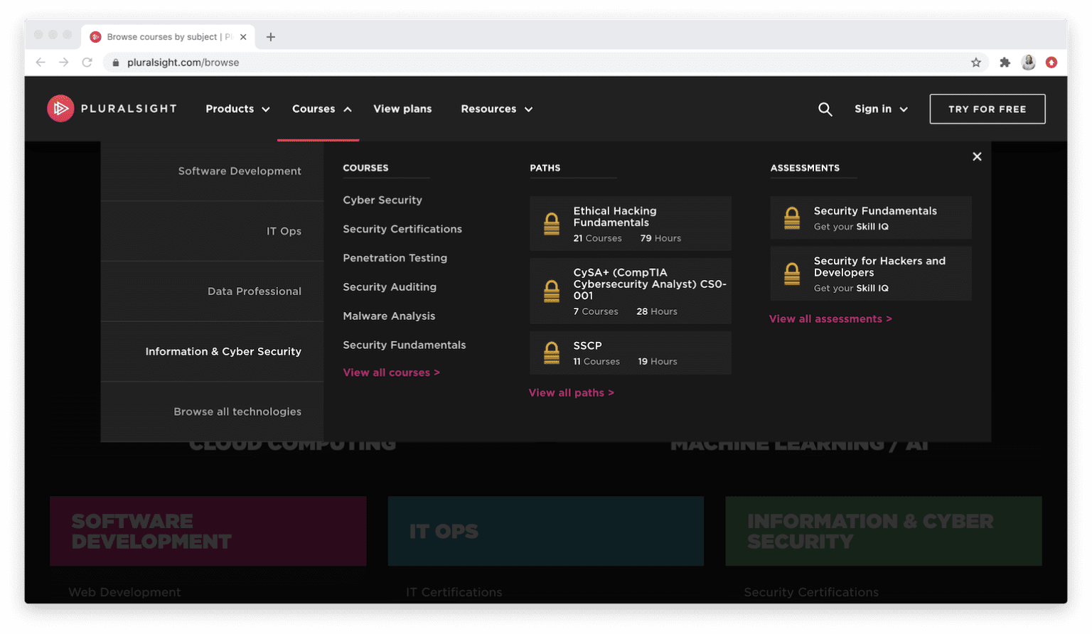
Task: Open the browser profile avatar
Action: (x=1028, y=62)
